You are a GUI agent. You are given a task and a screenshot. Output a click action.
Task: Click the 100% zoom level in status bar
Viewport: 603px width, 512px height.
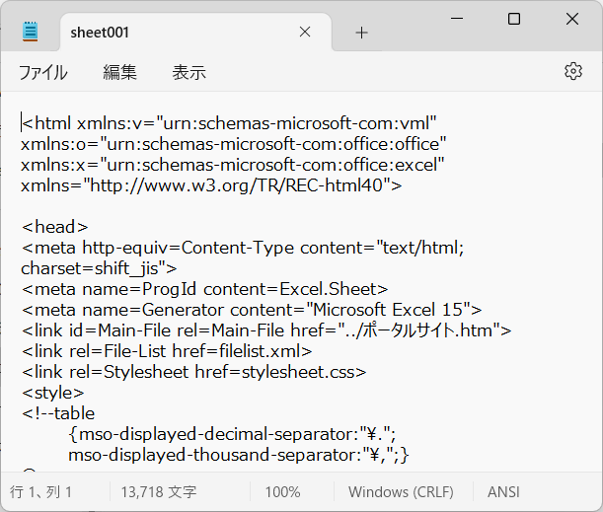click(x=282, y=491)
